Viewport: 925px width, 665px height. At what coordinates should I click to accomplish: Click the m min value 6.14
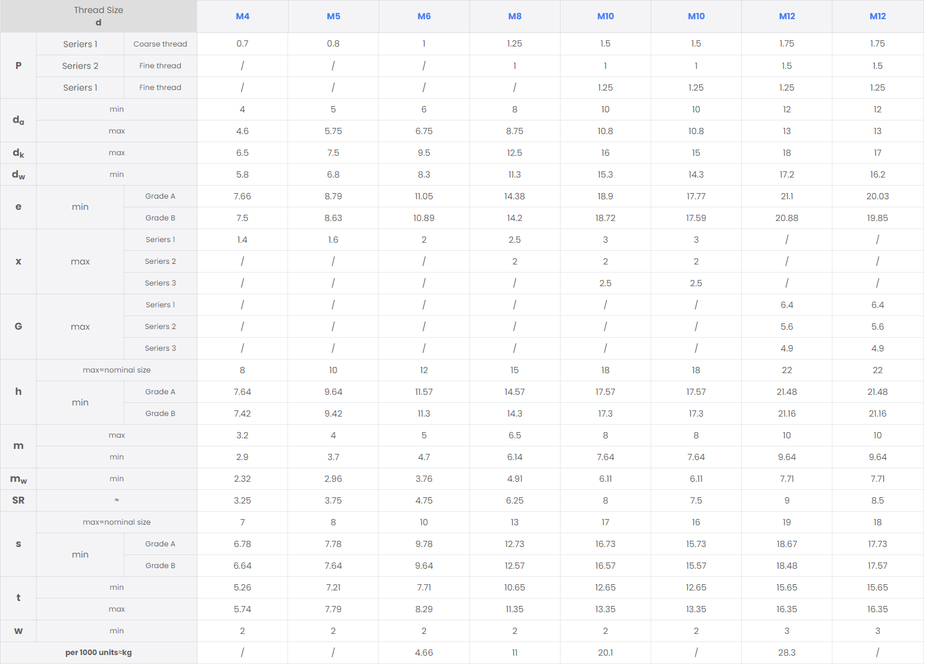pyautogui.click(x=515, y=457)
